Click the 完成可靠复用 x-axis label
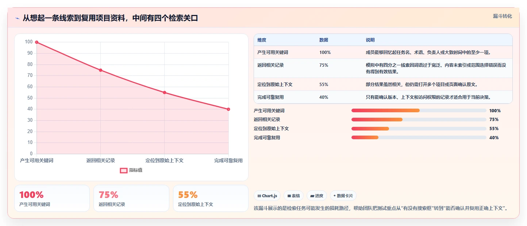The image size is (527, 226). [x=228, y=161]
